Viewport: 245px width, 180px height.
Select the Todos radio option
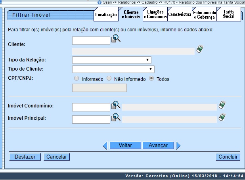click(x=151, y=79)
